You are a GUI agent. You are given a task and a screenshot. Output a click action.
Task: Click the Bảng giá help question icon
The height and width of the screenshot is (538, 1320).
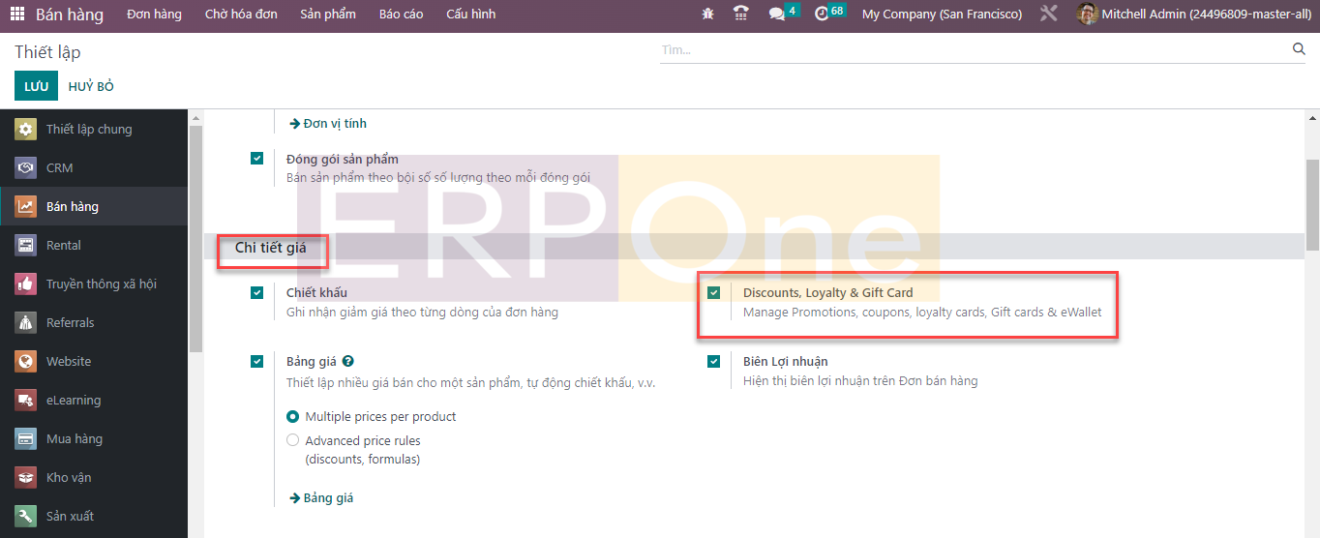[x=347, y=362]
